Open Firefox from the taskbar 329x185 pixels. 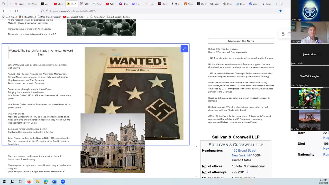[x=29, y=182]
